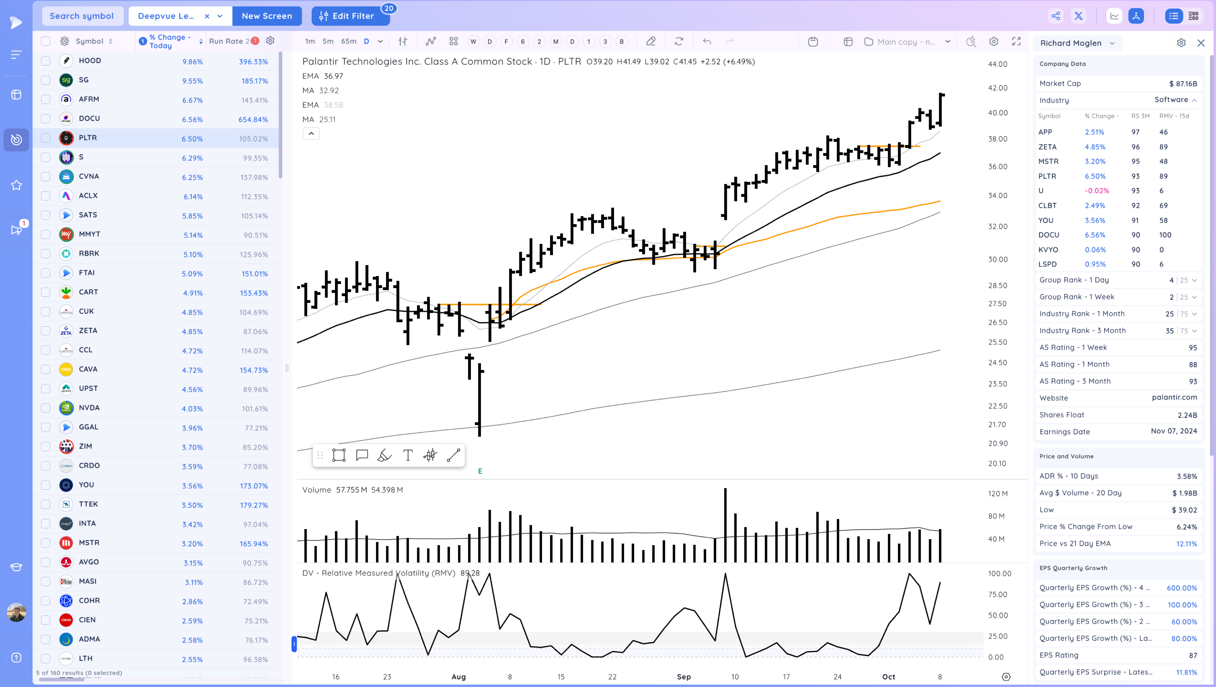Image resolution: width=1216 pixels, height=687 pixels.
Task: Click the fullscreen chart icon
Action: click(1016, 42)
